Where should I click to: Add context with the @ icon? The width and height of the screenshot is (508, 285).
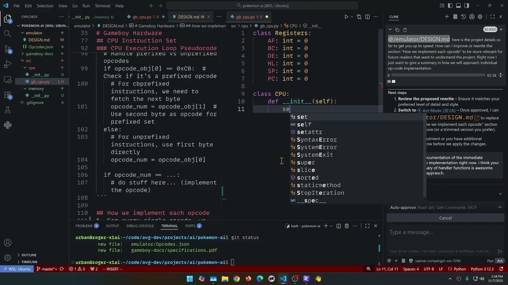pyautogui.click(x=389, y=261)
